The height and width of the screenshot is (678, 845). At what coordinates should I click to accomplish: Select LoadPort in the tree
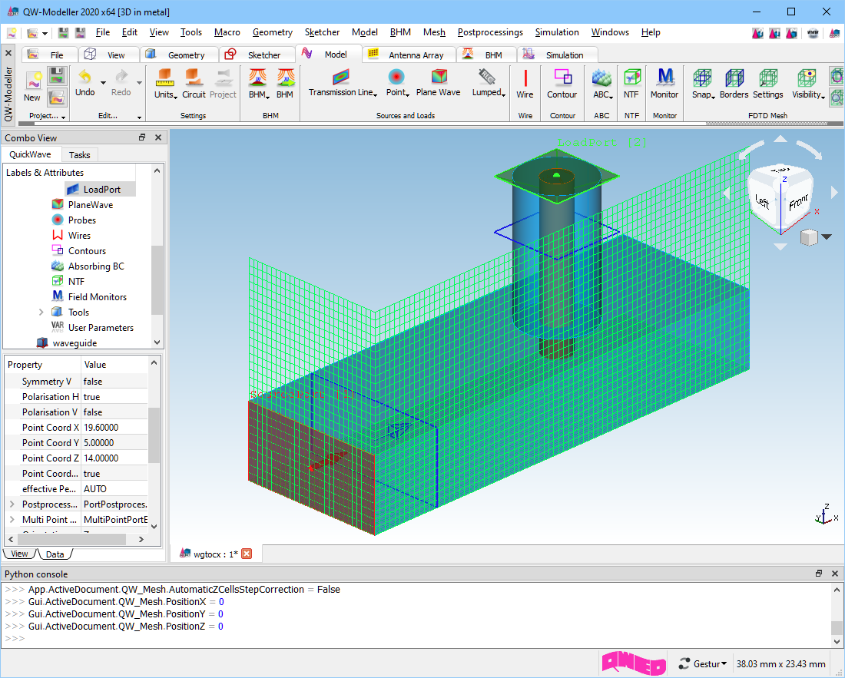click(100, 189)
